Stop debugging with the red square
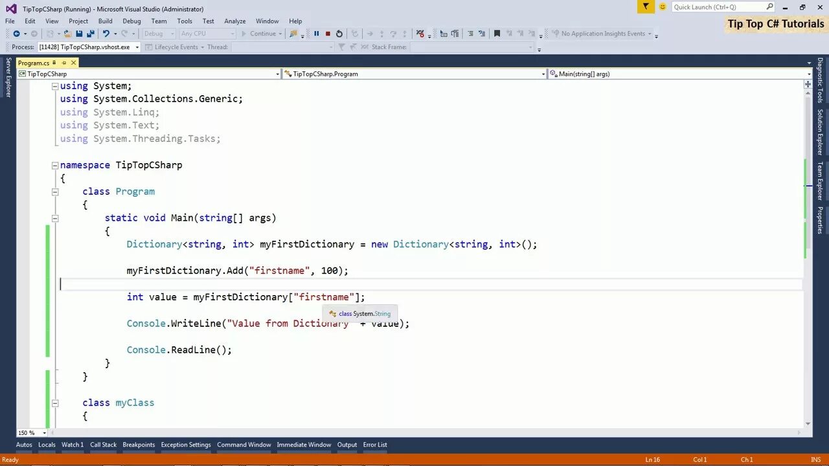The width and height of the screenshot is (829, 466). pos(328,34)
